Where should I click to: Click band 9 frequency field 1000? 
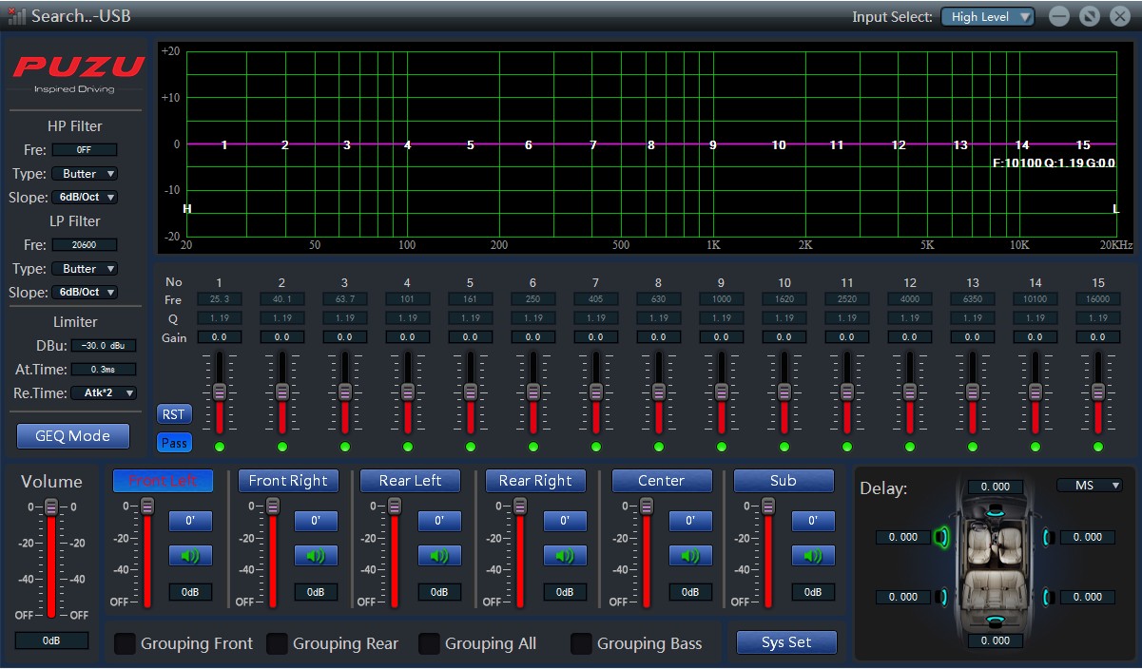click(722, 299)
